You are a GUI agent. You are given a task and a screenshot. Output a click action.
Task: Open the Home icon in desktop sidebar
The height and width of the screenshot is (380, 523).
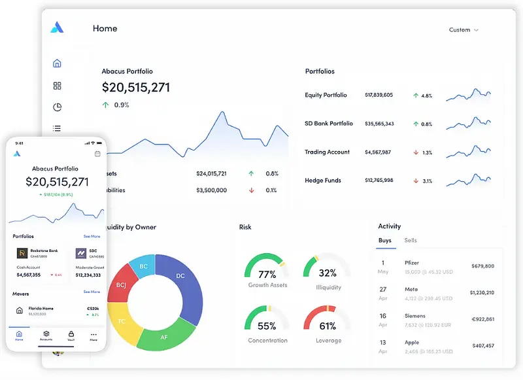[57, 63]
